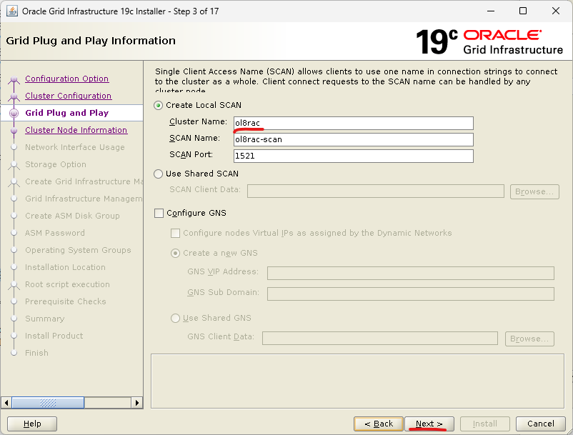573x435 pixels.
Task: Select the Create a new GNS radio button
Action: [176, 253]
